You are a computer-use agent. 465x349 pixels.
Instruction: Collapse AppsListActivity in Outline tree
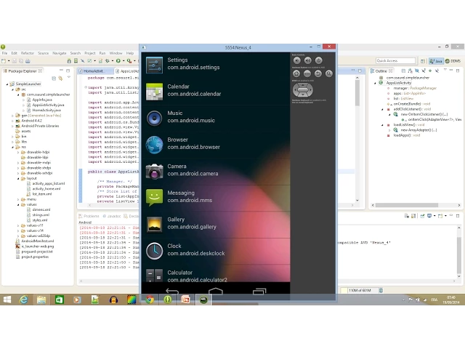tap(375, 83)
